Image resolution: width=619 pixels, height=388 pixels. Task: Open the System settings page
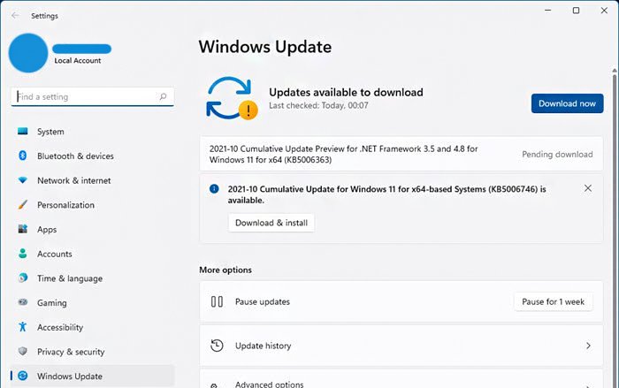92,132
